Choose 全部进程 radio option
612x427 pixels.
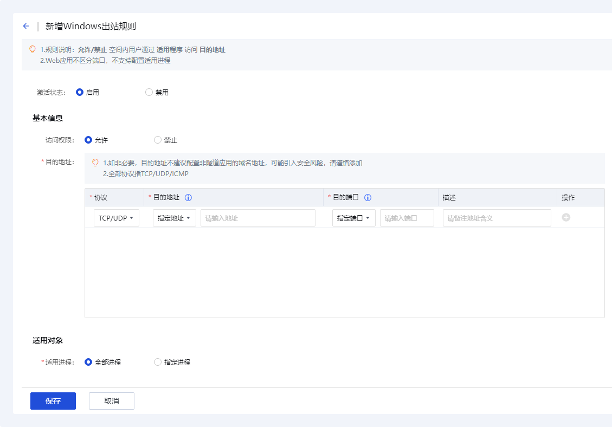click(x=88, y=362)
